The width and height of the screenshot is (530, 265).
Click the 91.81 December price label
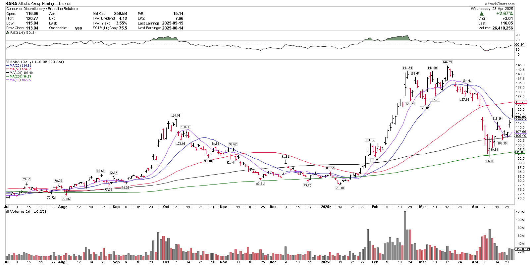pyautogui.click(x=285, y=157)
